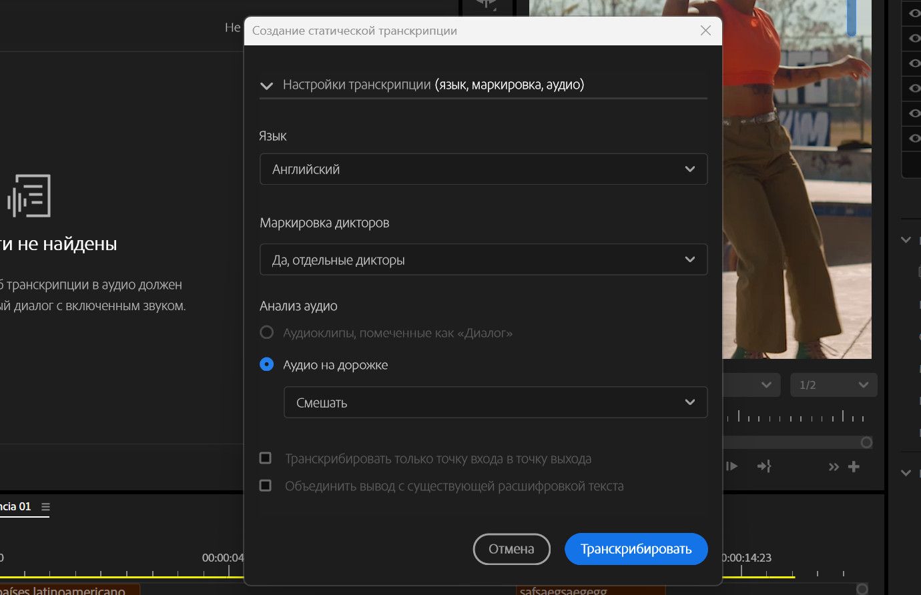Toggle the bottom eye visibility icon
The width and height of the screenshot is (921, 595).
point(914,139)
